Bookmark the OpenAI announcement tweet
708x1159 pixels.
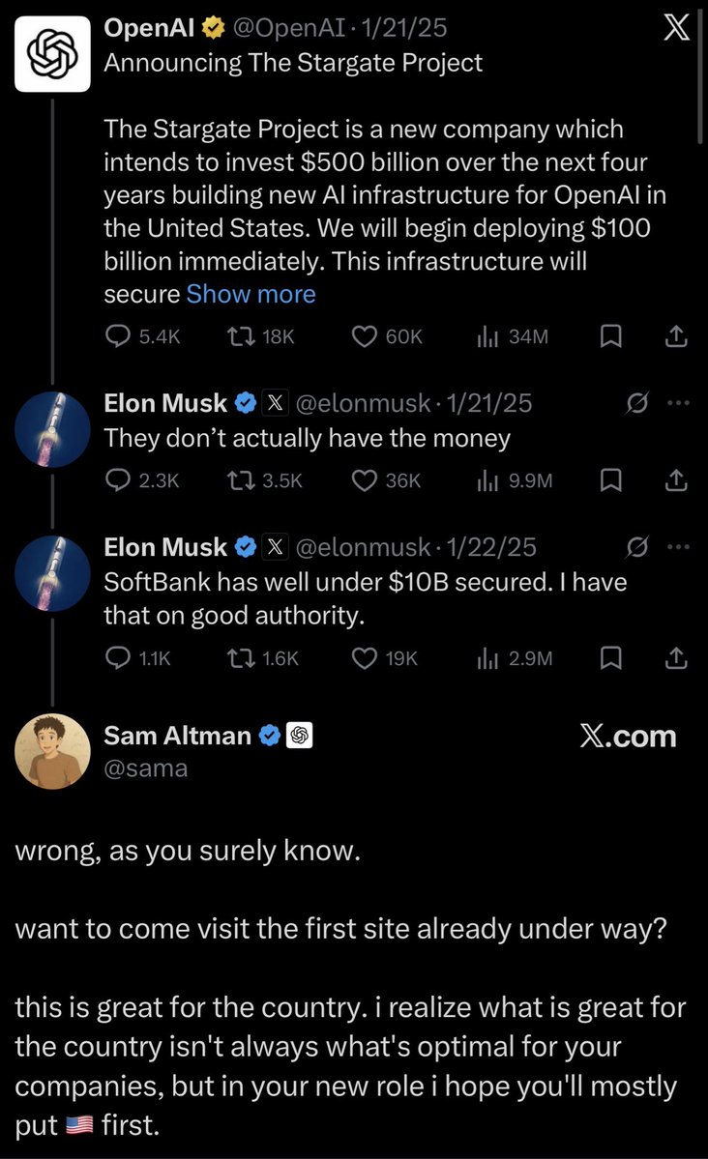[x=610, y=335]
